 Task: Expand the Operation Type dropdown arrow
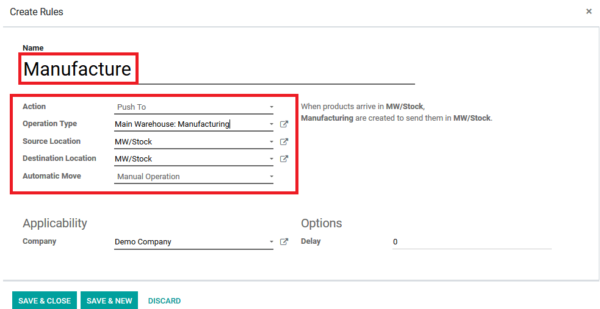click(271, 124)
